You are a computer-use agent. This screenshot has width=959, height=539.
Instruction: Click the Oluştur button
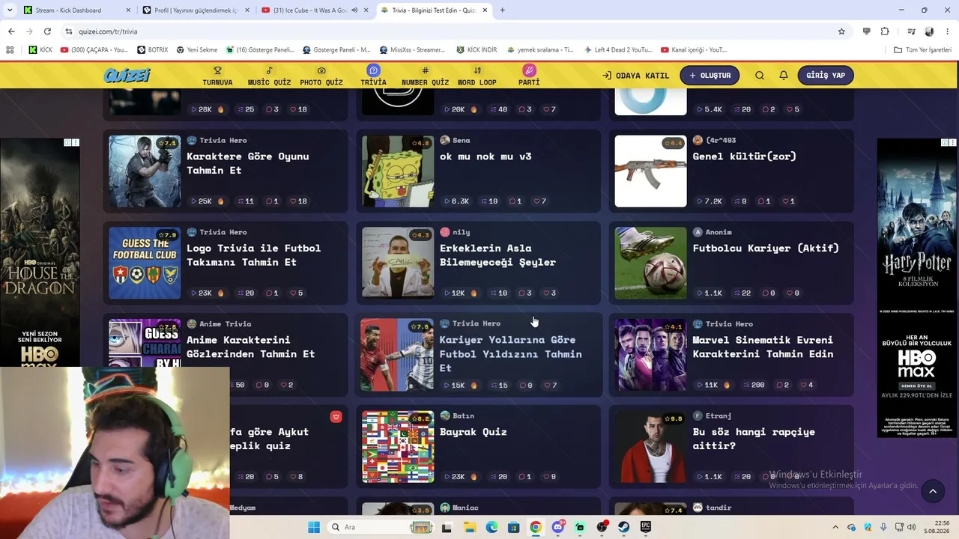click(710, 76)
